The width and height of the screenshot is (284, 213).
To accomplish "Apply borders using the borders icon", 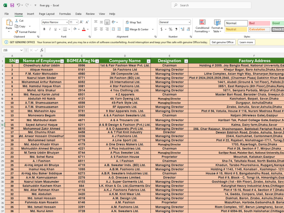I will coord(65,29).
